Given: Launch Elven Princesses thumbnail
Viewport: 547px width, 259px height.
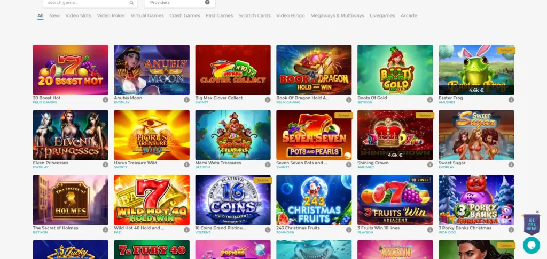Looking at the screenshot, I should [71, 135].
